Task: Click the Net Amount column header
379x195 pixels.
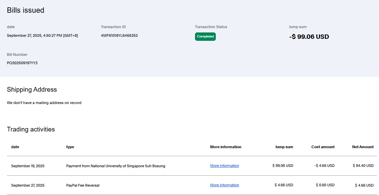Action: tap(363, 147)
